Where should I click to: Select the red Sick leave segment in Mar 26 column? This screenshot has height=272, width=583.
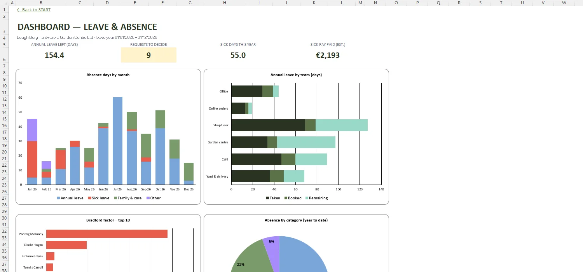pyautogui.click(x=61, y=159)
